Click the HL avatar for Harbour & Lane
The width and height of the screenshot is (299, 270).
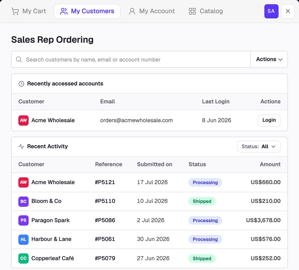pyautogui.click(x=23, y=240)
